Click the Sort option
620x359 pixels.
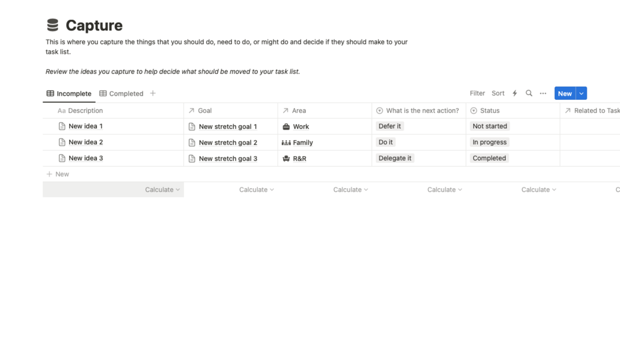pyautogui.click(x=498, y=93)
